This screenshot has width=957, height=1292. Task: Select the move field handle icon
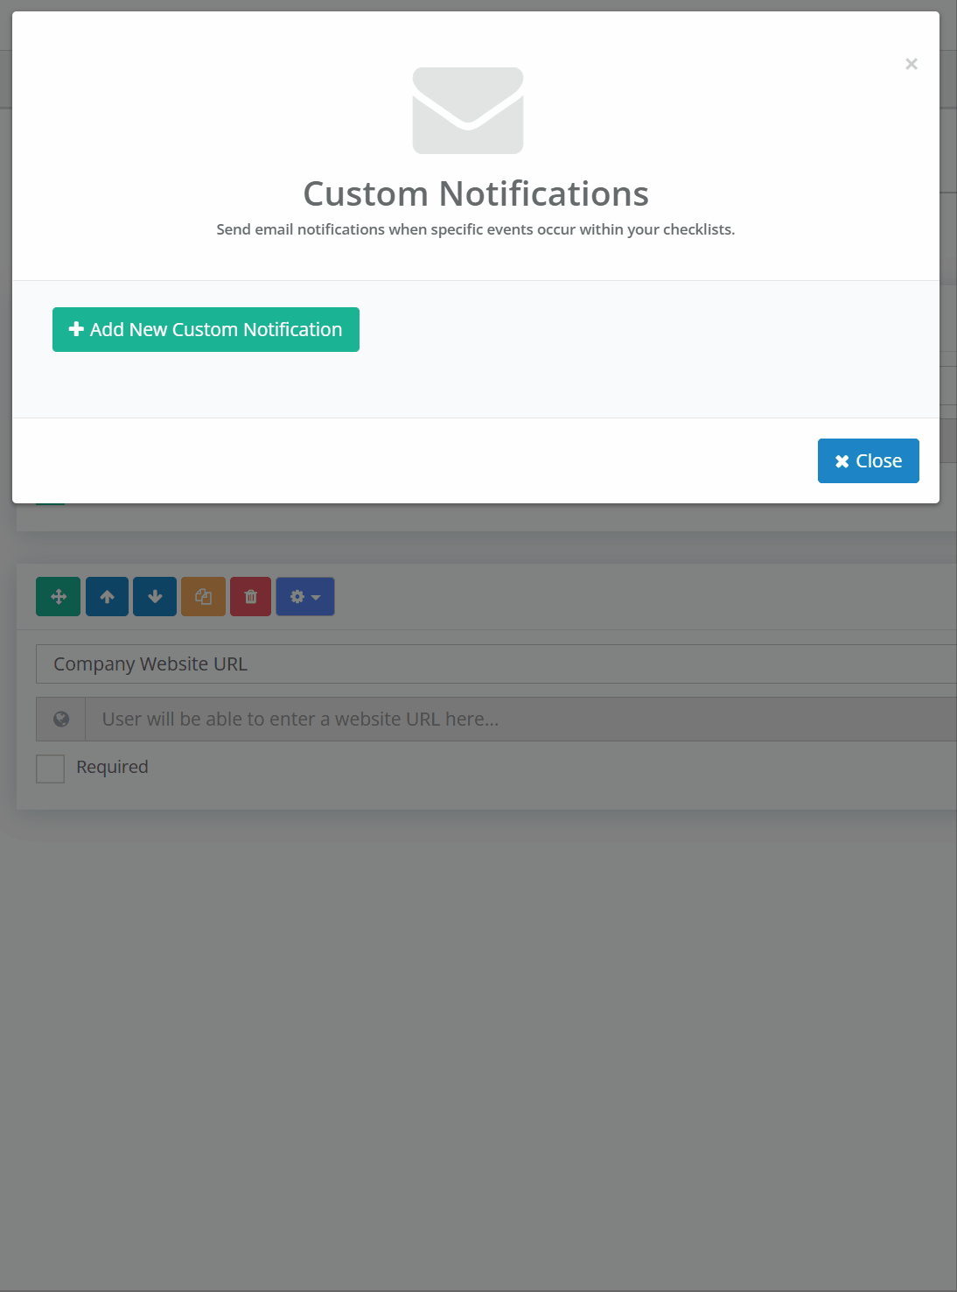pyautogui.click(x=58, y=596)
